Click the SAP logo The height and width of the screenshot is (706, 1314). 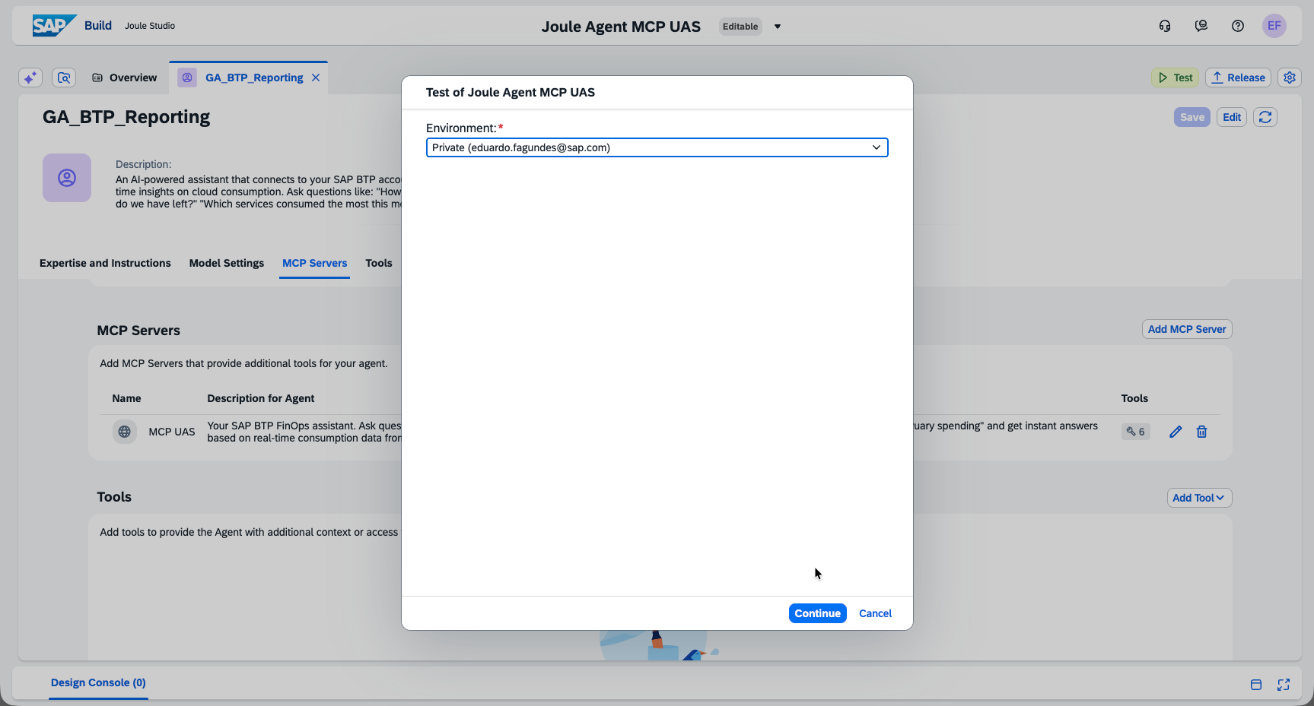54,26
